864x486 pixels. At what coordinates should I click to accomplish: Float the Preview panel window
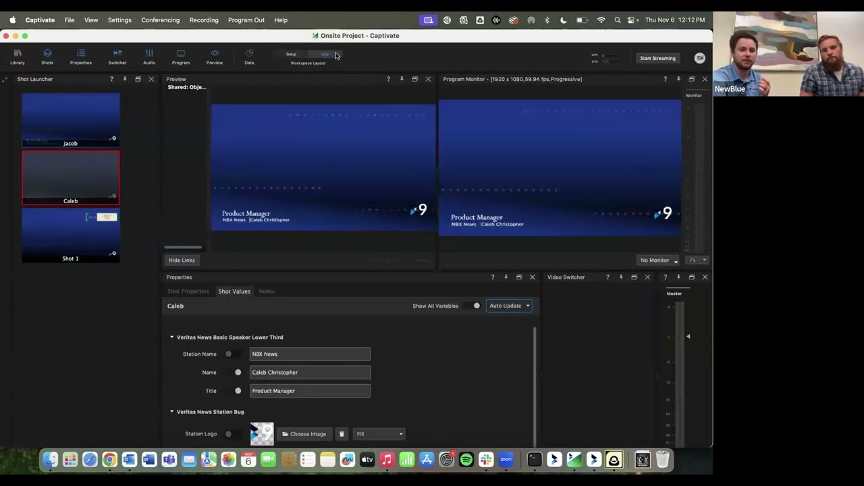tap(414, 79)
